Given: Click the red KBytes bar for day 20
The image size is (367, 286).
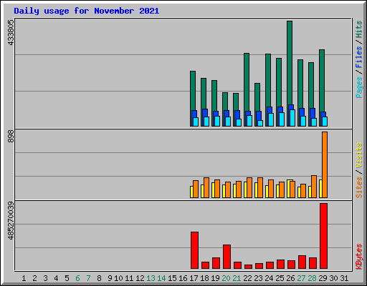Looking at the screenshot, I should [227, 257].
